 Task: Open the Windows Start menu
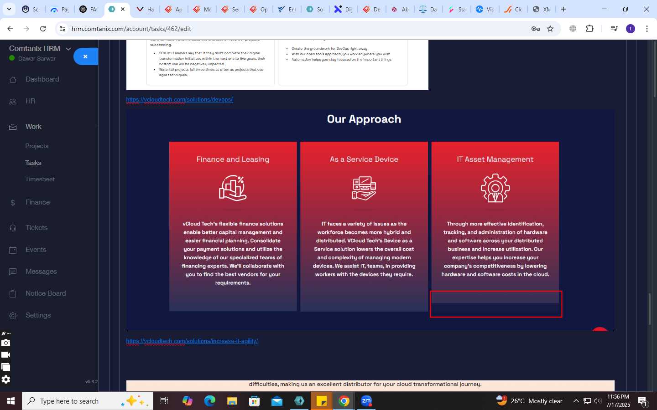[11, 401]
